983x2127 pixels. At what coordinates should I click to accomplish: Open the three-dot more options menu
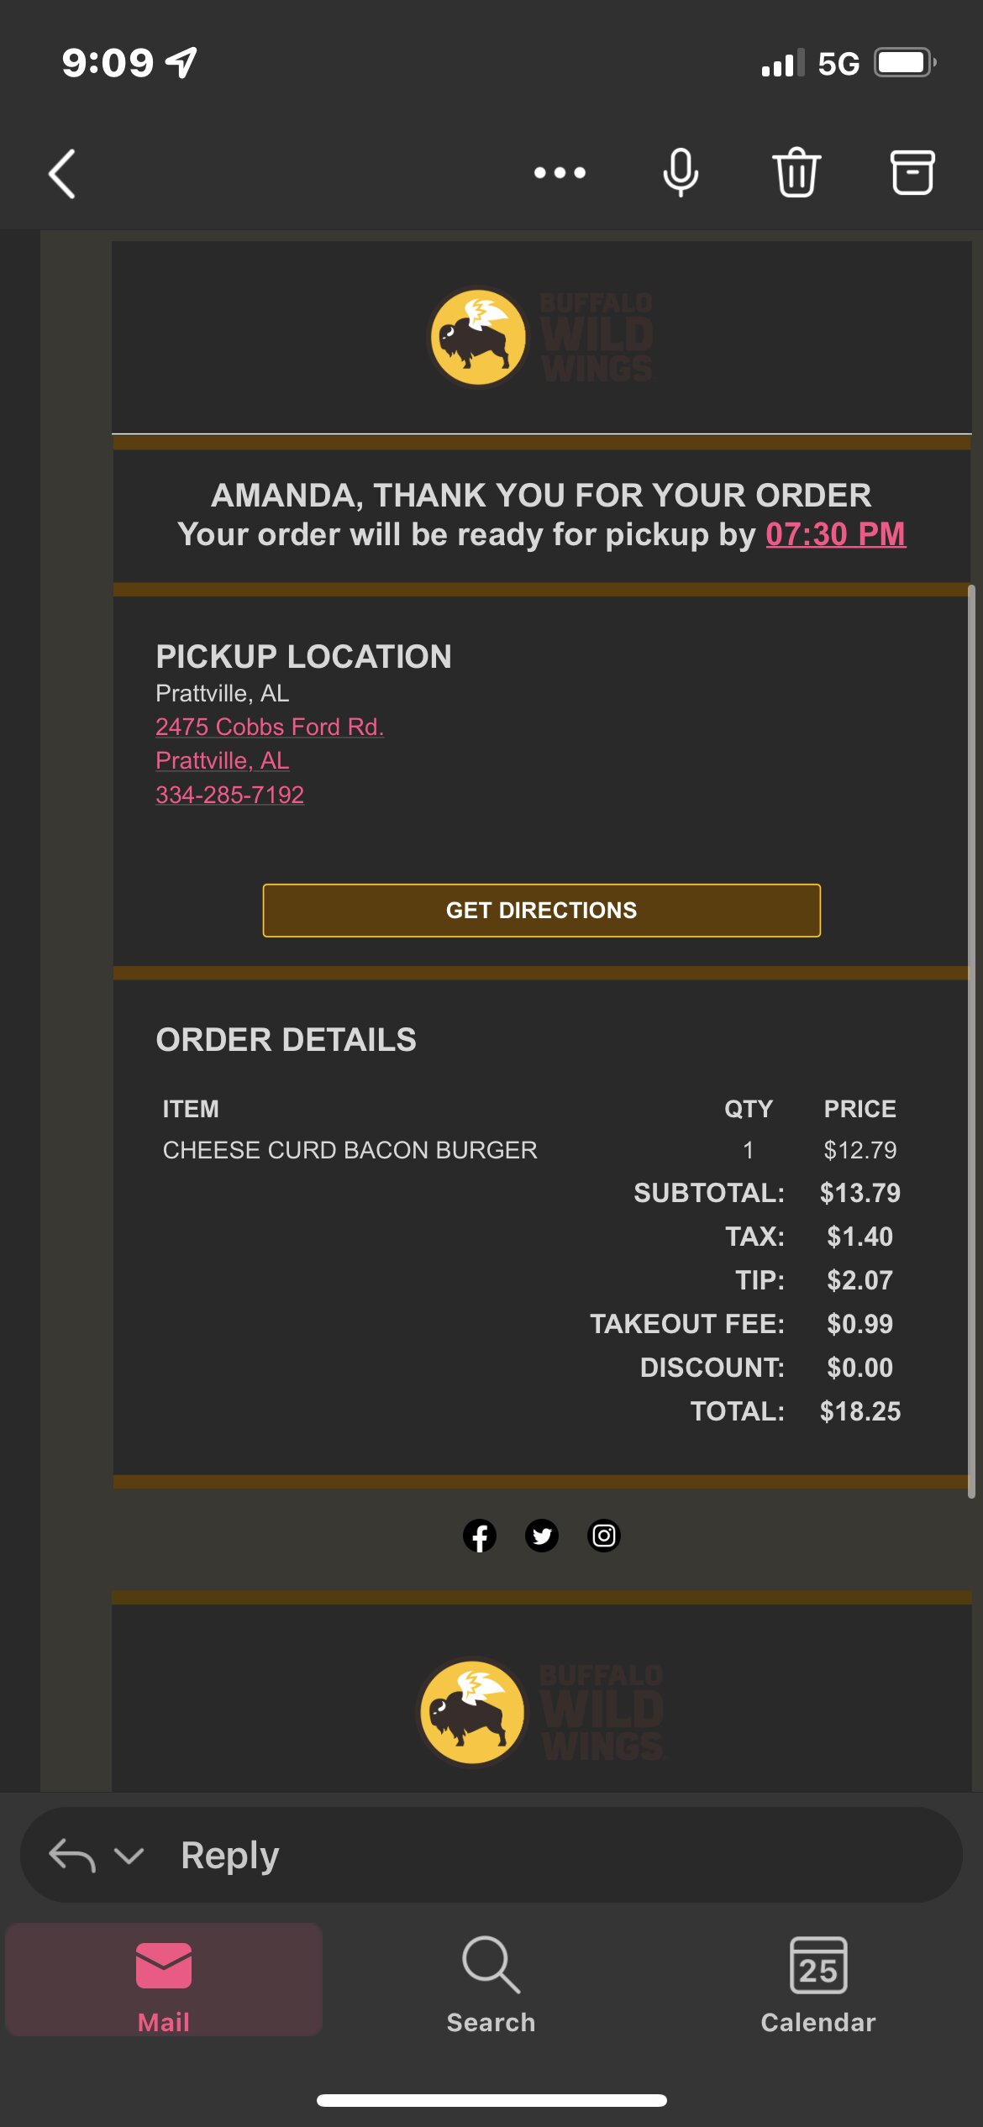click(x=560, y=173)
